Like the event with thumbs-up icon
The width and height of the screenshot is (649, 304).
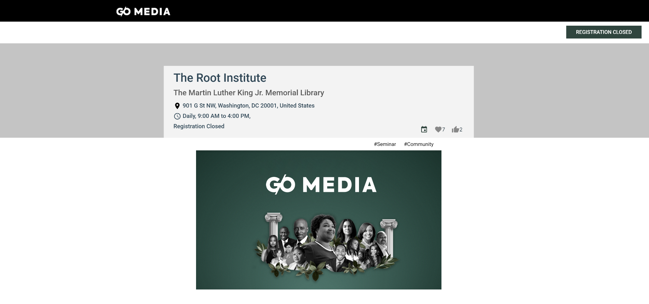pos(455,129)
